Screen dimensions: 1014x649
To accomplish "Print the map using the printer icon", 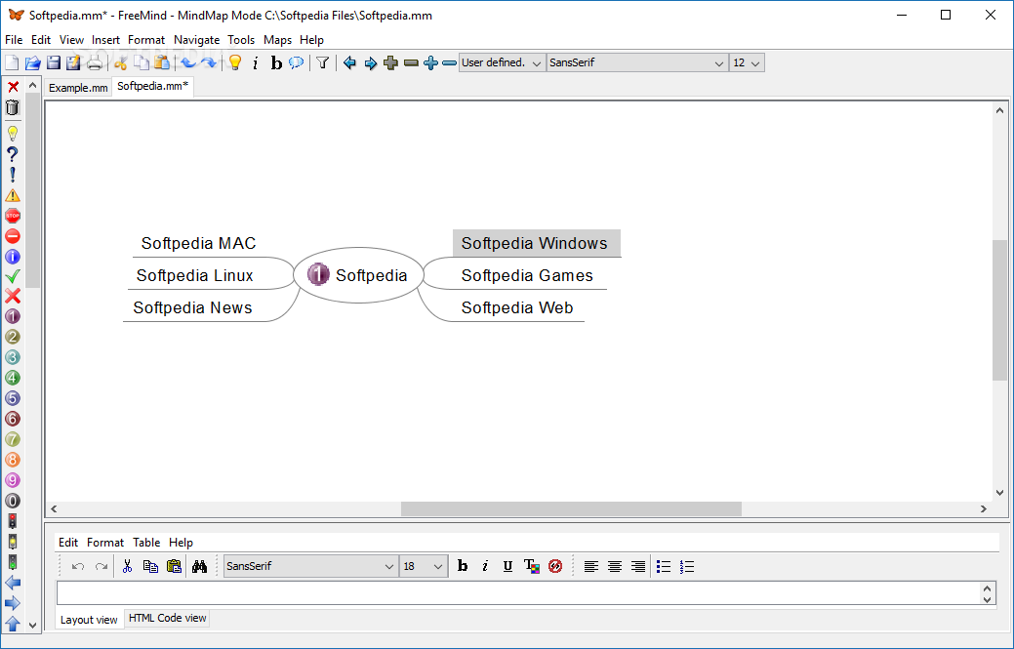I will pos(95,62).
